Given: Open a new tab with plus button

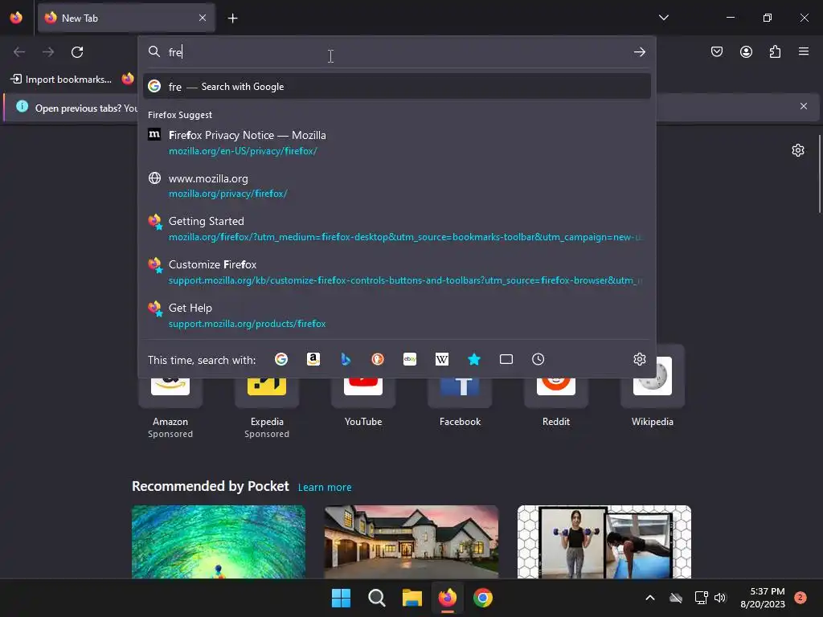Looking at the screenshot, I should tap(232, 18).
